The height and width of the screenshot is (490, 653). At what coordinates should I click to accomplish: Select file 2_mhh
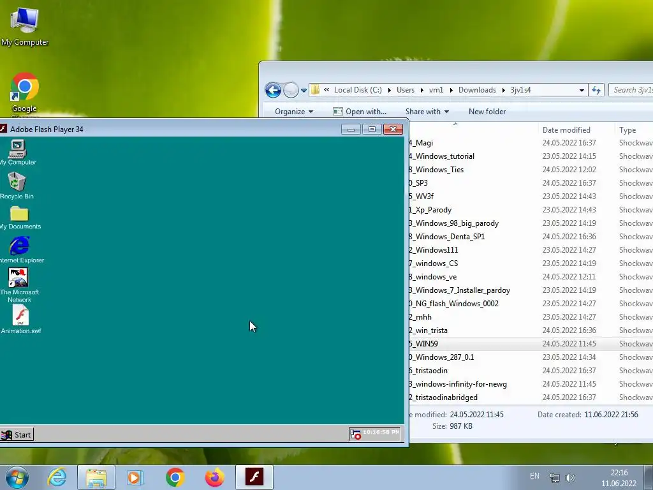[420, 317]
